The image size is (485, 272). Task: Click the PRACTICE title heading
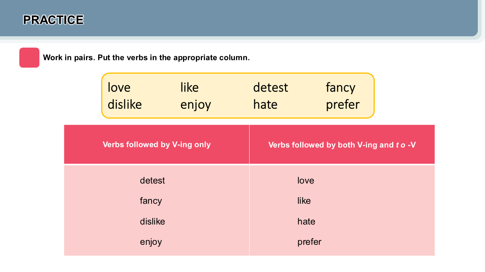pos(53,20)
